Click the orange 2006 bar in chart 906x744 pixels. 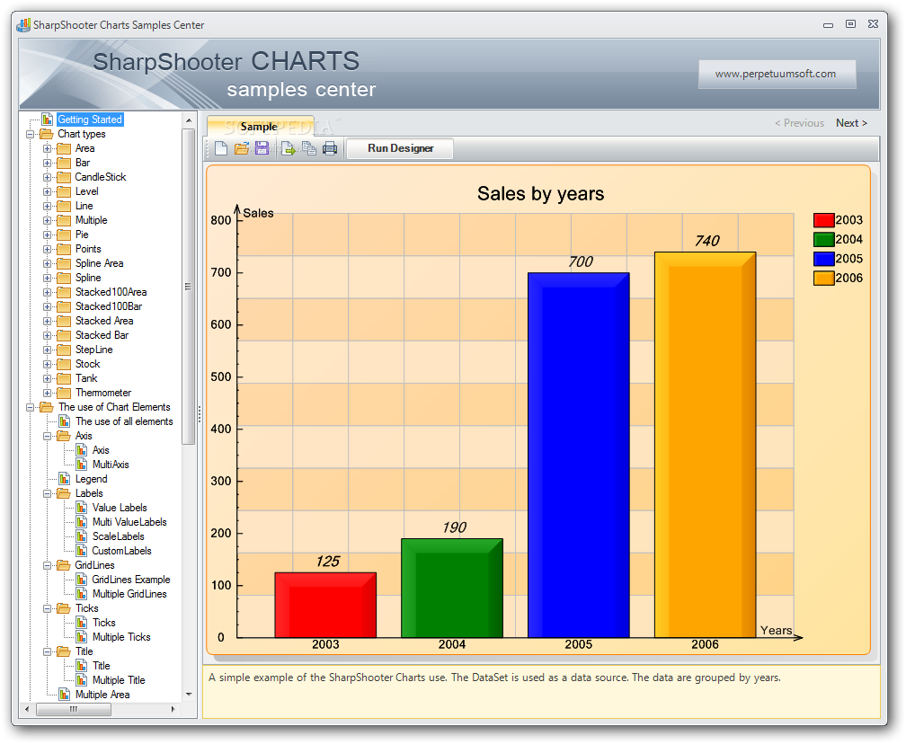[x=705, y=445]
